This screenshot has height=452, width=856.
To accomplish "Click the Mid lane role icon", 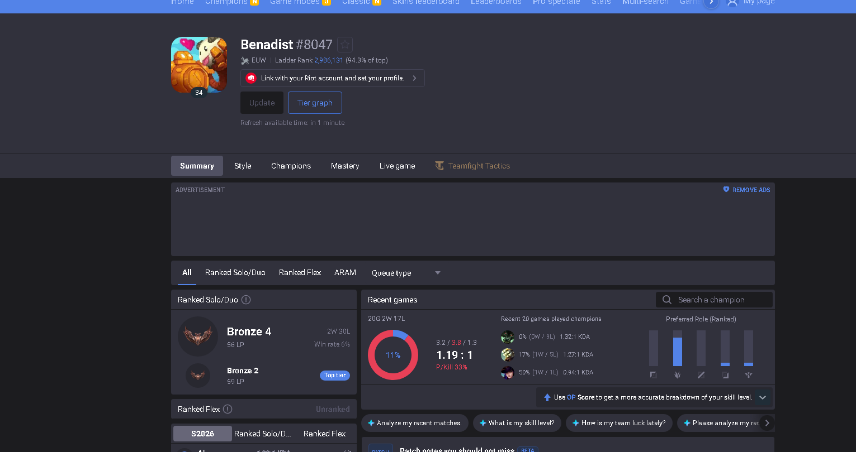I will point(701,375).
